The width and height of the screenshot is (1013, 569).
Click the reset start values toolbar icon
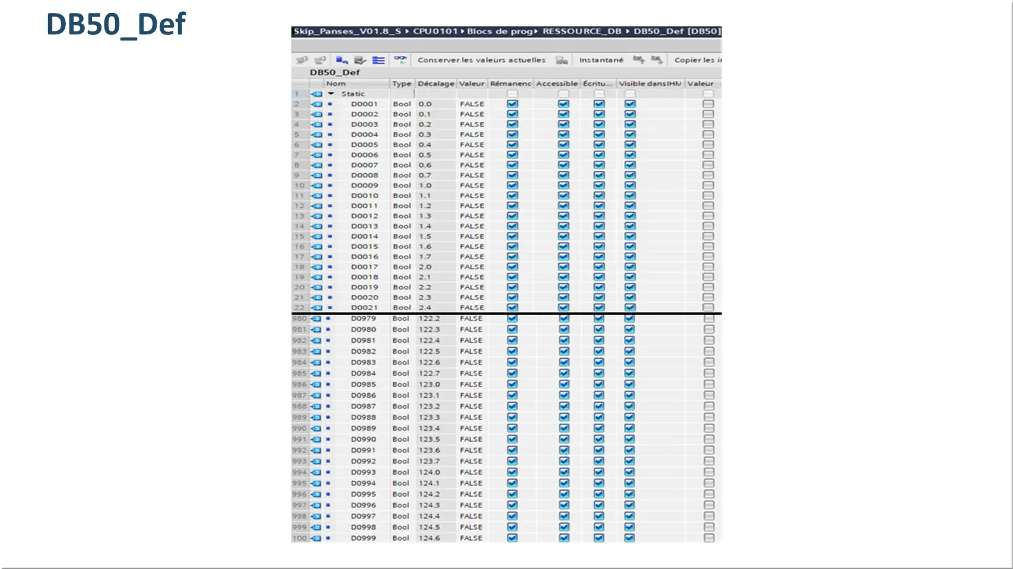[342, 60]
